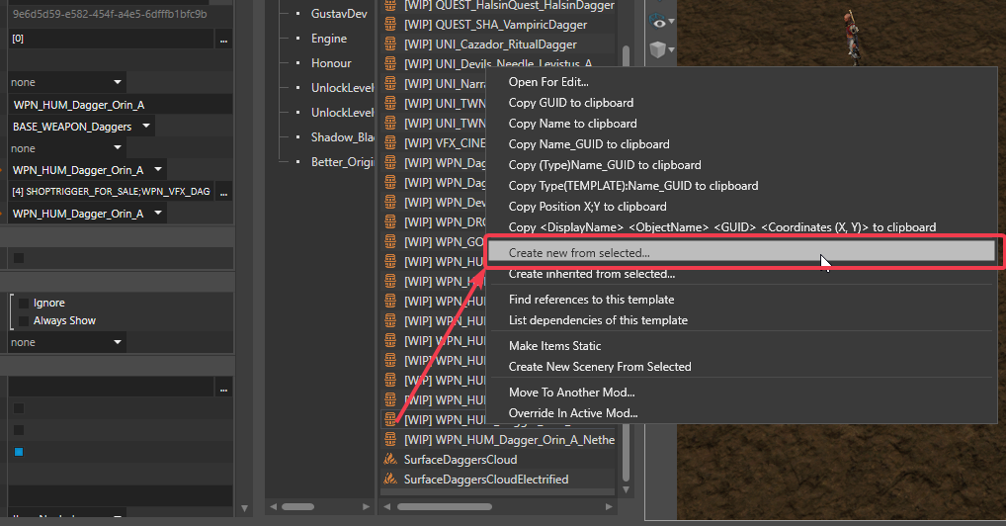
Task: Tick the Always Show checkbox
Action: 24,321
